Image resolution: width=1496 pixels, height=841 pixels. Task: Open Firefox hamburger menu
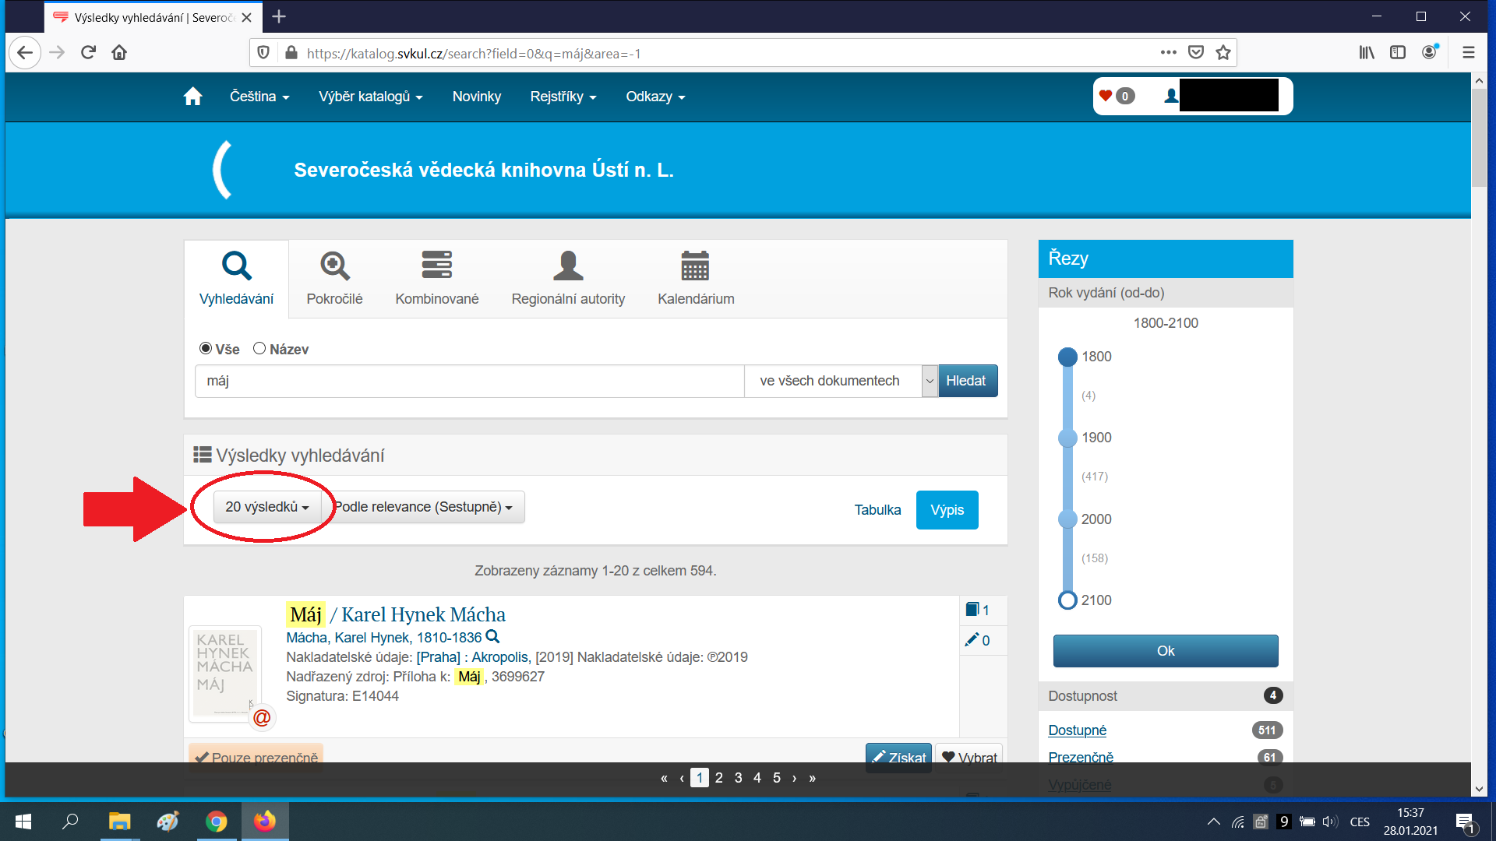point(1469,53)
